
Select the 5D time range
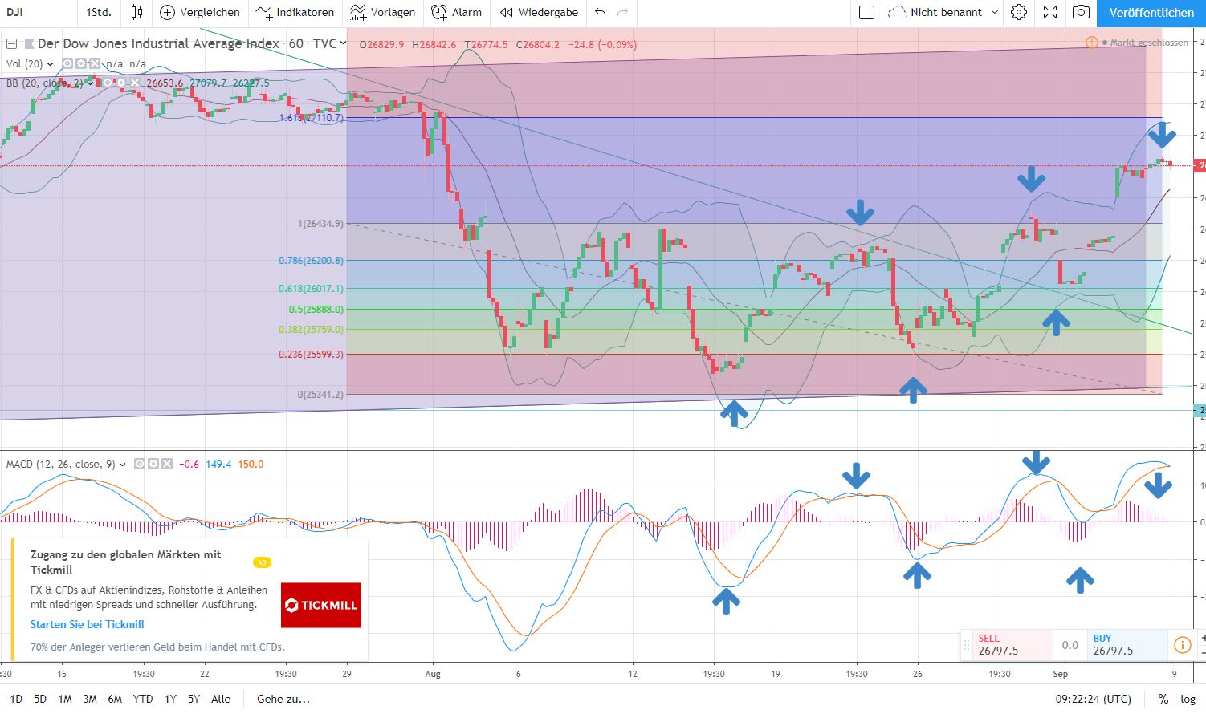(40, 699)
